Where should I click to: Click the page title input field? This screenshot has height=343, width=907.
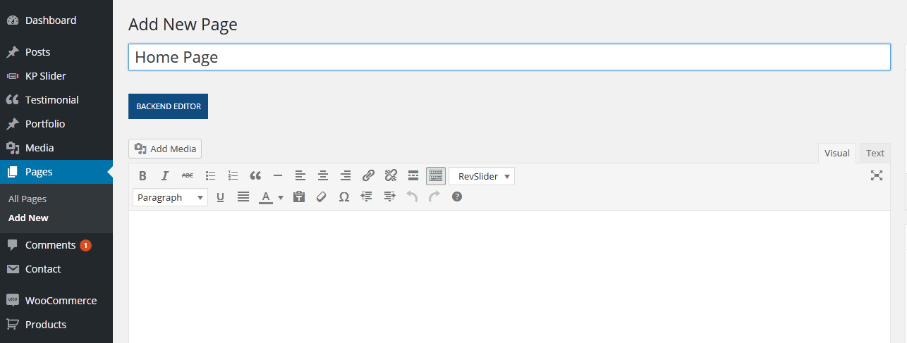509,57
